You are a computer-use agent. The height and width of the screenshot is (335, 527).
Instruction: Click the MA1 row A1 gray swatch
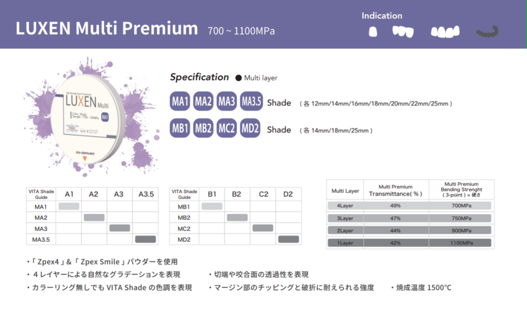point(69,206)
